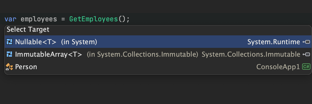
Task: Click the gray "(in System.Collections.Immutable)" namespace text
Action: (142, 54)
